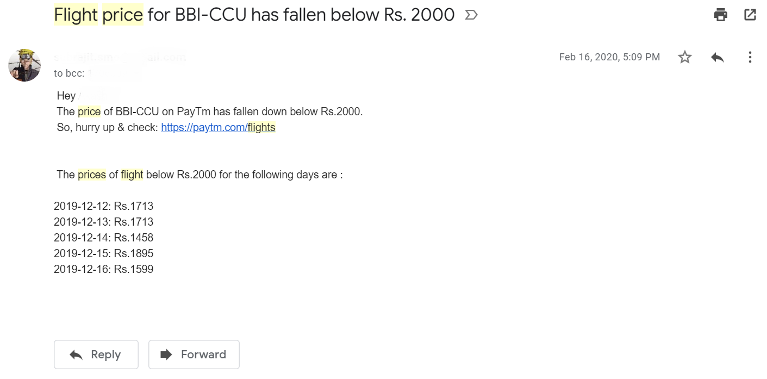The height and width of the screenshot is (379, 767).
Task: Open the email in a new window
Action: (750, 15)
